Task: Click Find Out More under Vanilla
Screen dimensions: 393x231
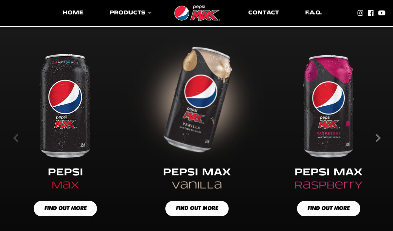Action: pyautogui.click(x=197, y=208)
